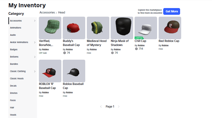Screen dimensions: 212x118
Task: Go to next inventory page arrow
Action: [119, 107]
